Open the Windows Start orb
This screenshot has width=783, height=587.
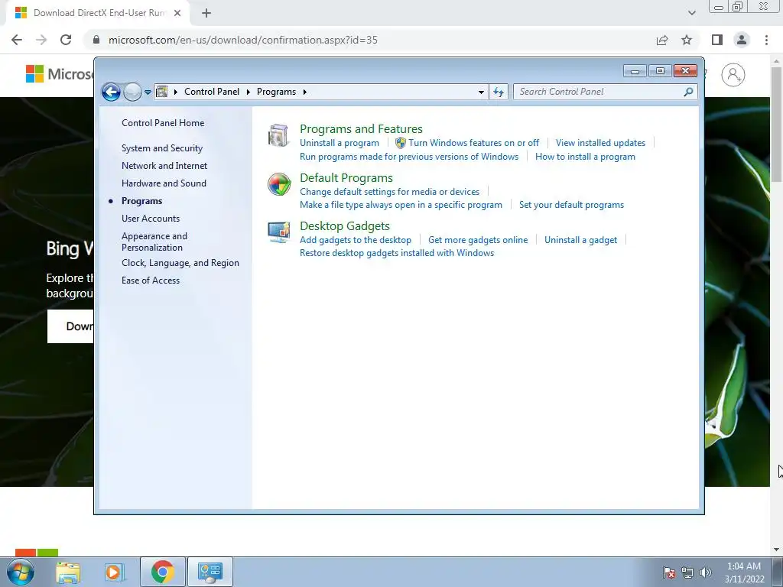[20, 572]
